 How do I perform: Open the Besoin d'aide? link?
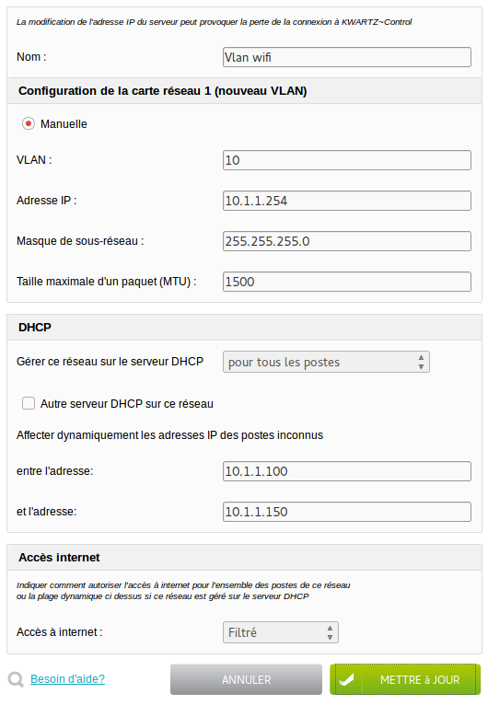67,679
